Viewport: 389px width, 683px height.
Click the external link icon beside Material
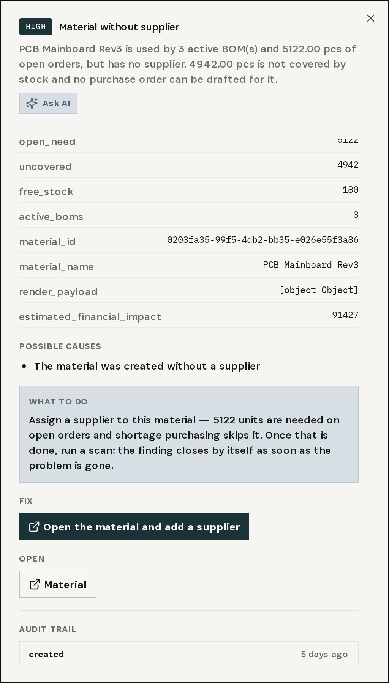tap(35, 584)
